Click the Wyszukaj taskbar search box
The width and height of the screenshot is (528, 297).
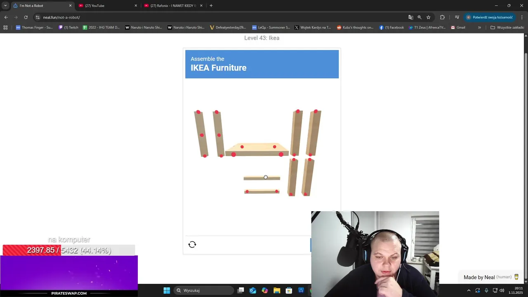(203, 290)
